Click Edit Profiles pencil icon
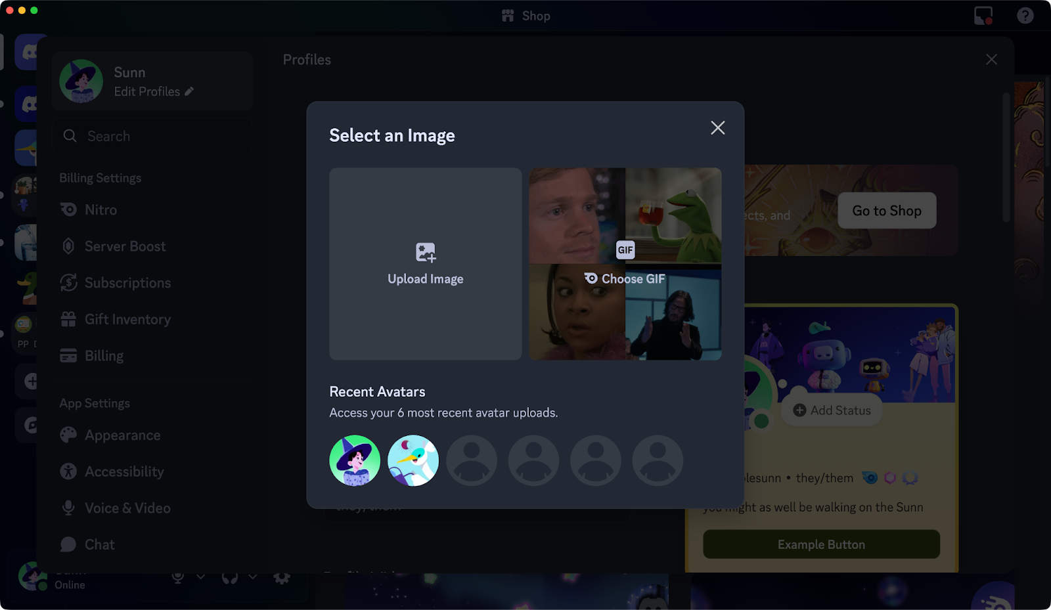The image size is (1051, 610). point(189,91)
